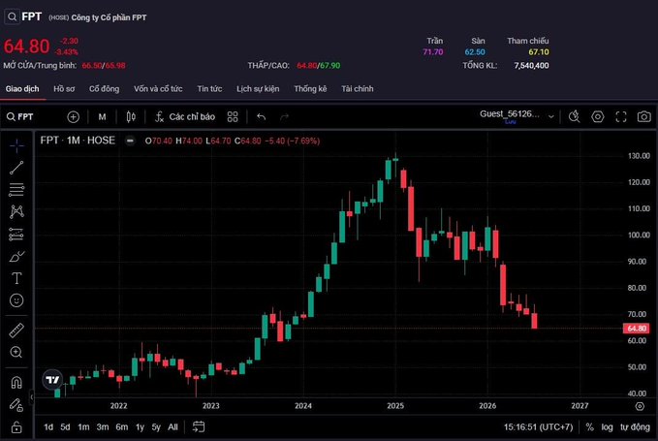Toggle percentage scale with % button
This screenshot has width=658, height=441.
[589, 427]
